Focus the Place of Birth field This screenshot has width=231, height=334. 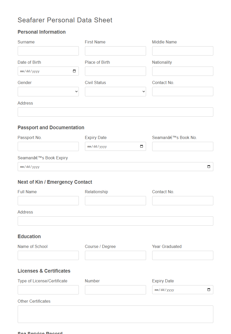click(115, 71)
